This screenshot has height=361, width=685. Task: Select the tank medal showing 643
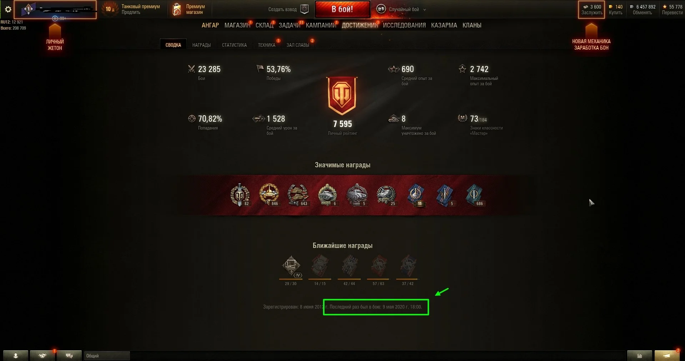click(298, 195)
